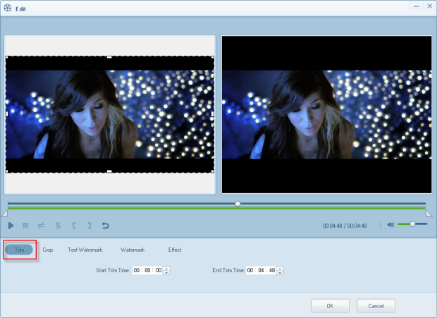Click the volume slider knob
The height and width of the screenshot is (318, 437).
click(413, 224)
